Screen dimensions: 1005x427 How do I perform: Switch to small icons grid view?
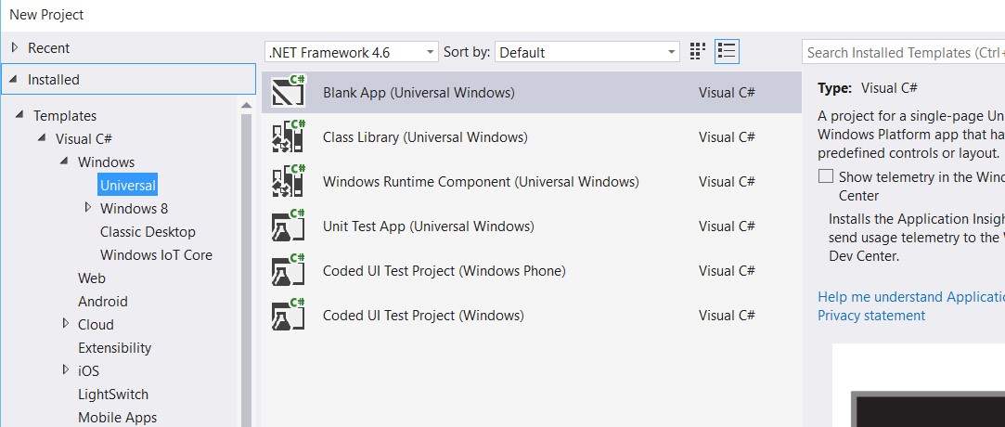697,51
